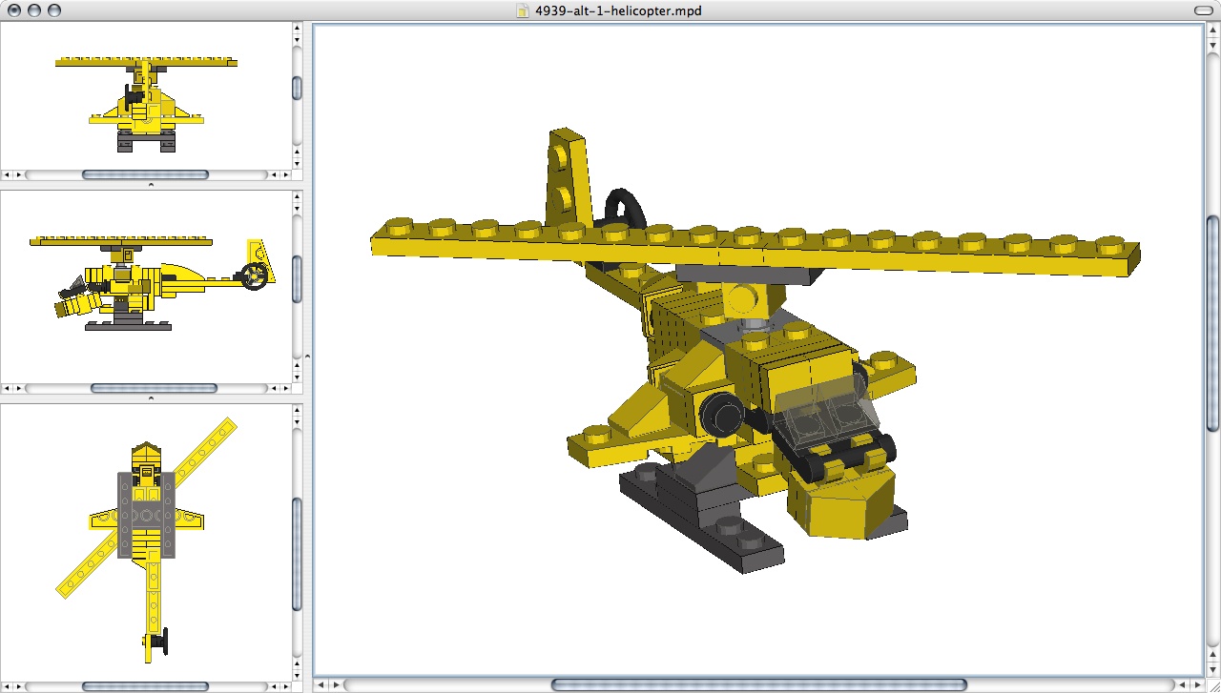Click the filename 4939-alt-1-helicopter.mpd in the title bar
1221x693 pixels.
pos(616,11)
